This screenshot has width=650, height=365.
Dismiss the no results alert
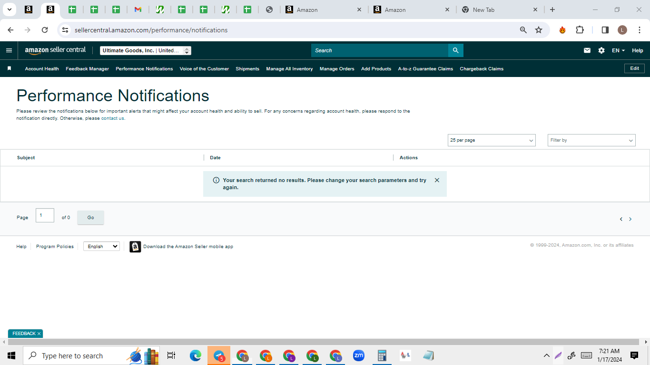pos(437,180)
